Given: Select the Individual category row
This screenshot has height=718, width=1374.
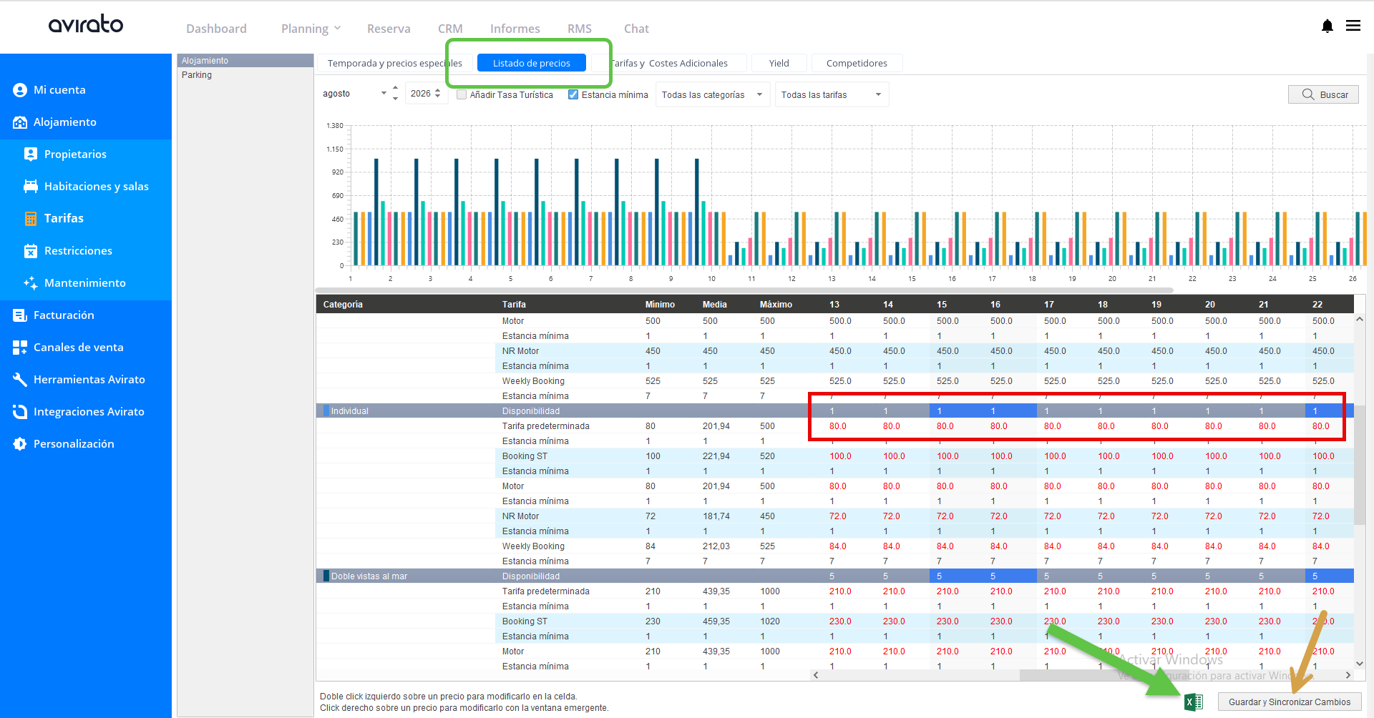Looking at the screenshot, I should pyautogui.click(x=835, y=410).
